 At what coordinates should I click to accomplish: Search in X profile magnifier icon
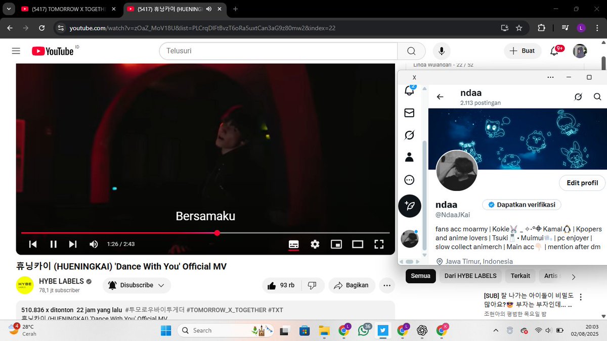point(597,97)
